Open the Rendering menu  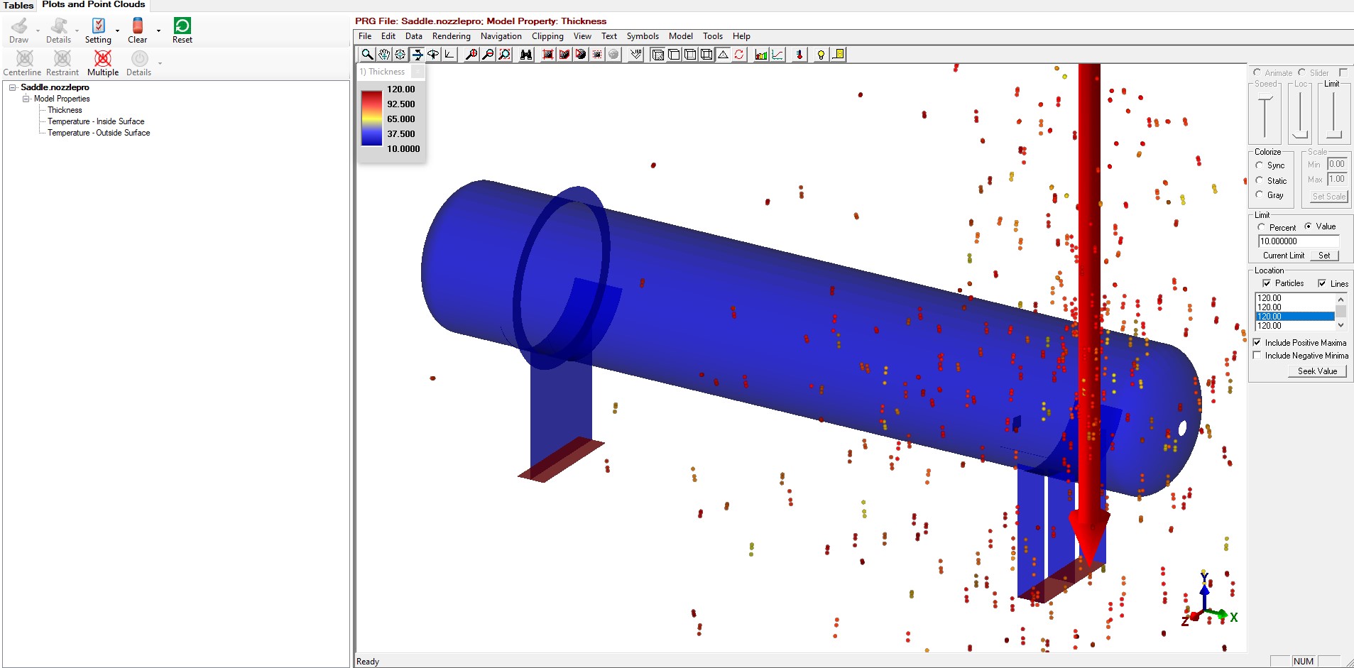[x=451, y=36]
